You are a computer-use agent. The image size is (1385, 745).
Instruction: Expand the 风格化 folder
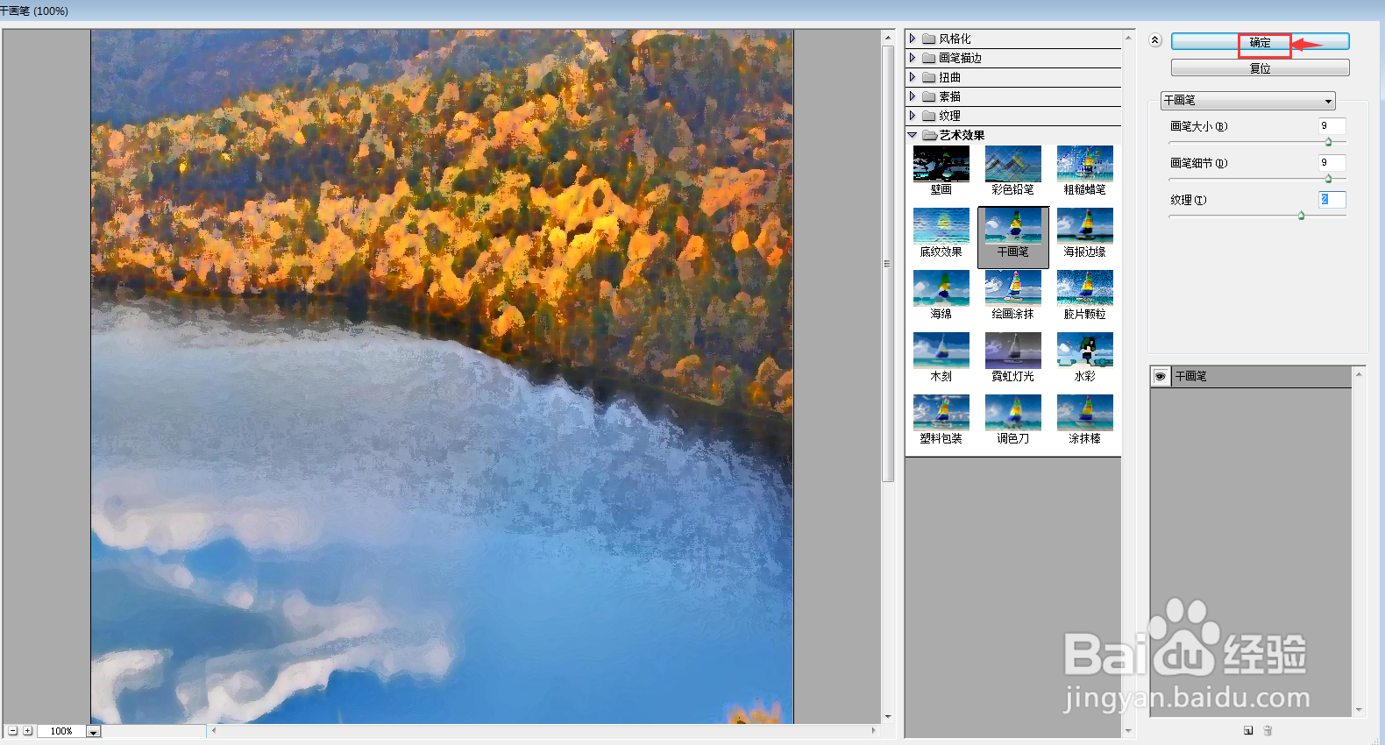click(x=913, y=39)
